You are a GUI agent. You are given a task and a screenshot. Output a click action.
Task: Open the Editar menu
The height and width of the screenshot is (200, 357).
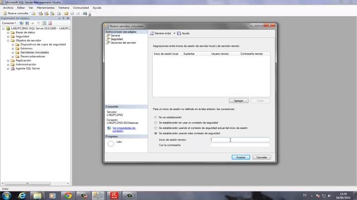21,8
